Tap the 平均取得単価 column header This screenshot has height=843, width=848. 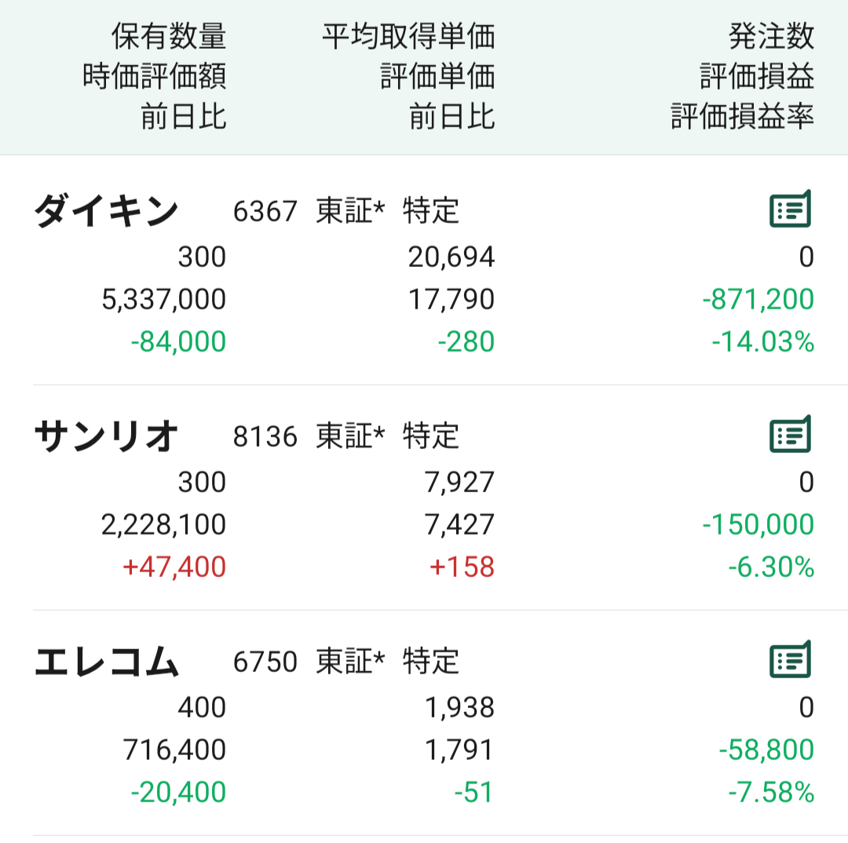click(x=408, y=36)
